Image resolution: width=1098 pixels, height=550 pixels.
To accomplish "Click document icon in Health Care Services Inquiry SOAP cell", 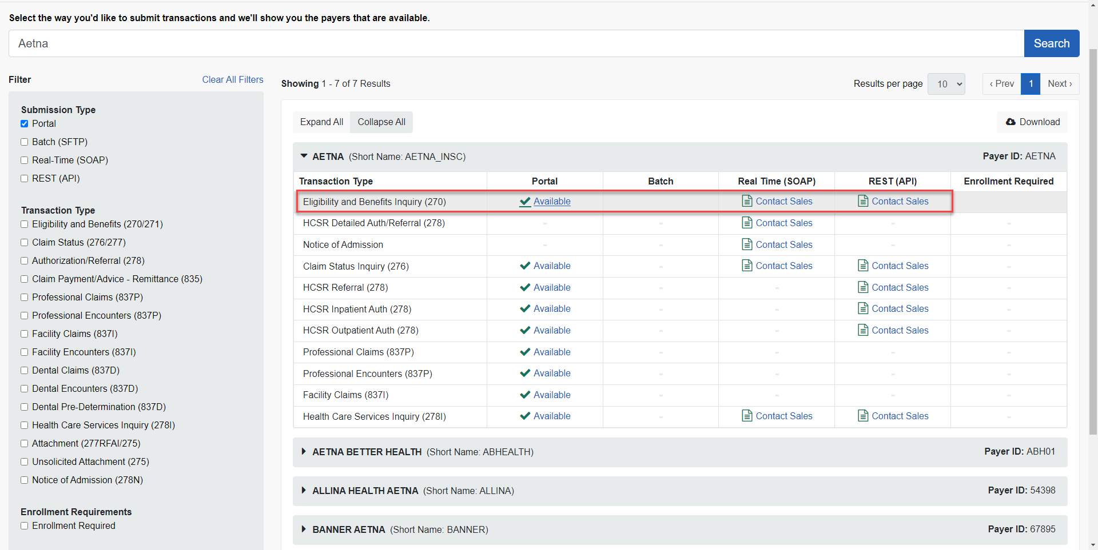I will click(747, 416).
